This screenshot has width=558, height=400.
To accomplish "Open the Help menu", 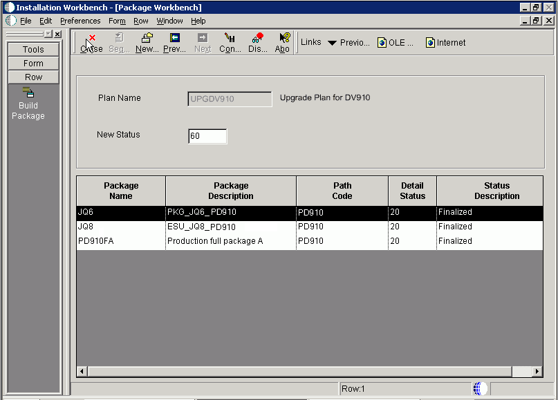I will 198,21.
